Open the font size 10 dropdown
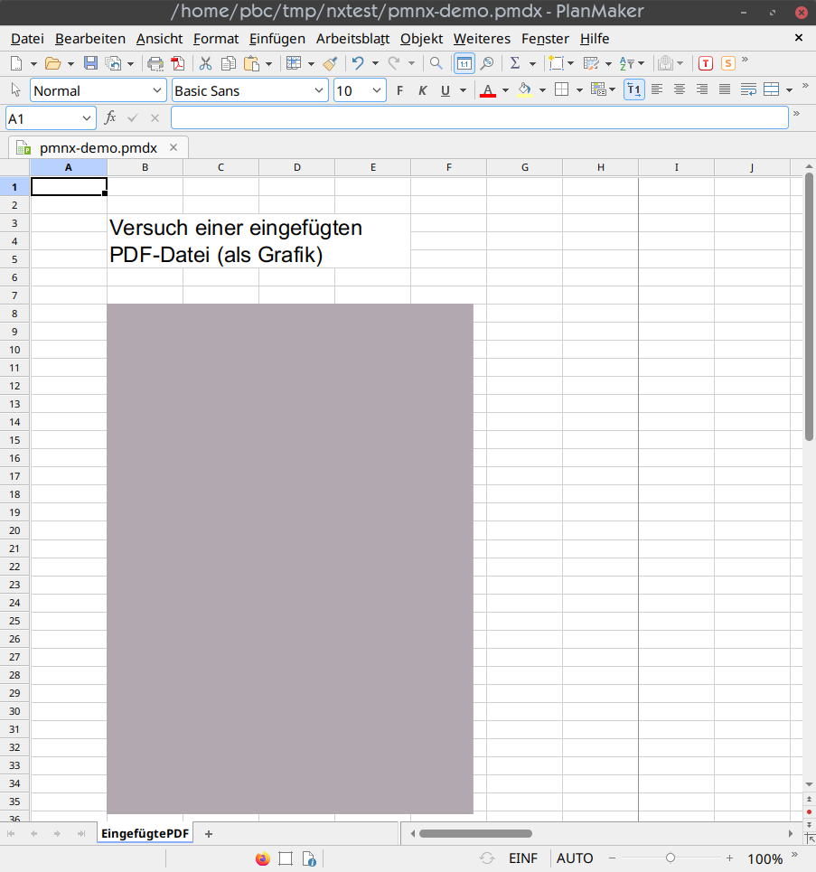The width and height of the screenshot is (816, 872). [x=377, y=90]
